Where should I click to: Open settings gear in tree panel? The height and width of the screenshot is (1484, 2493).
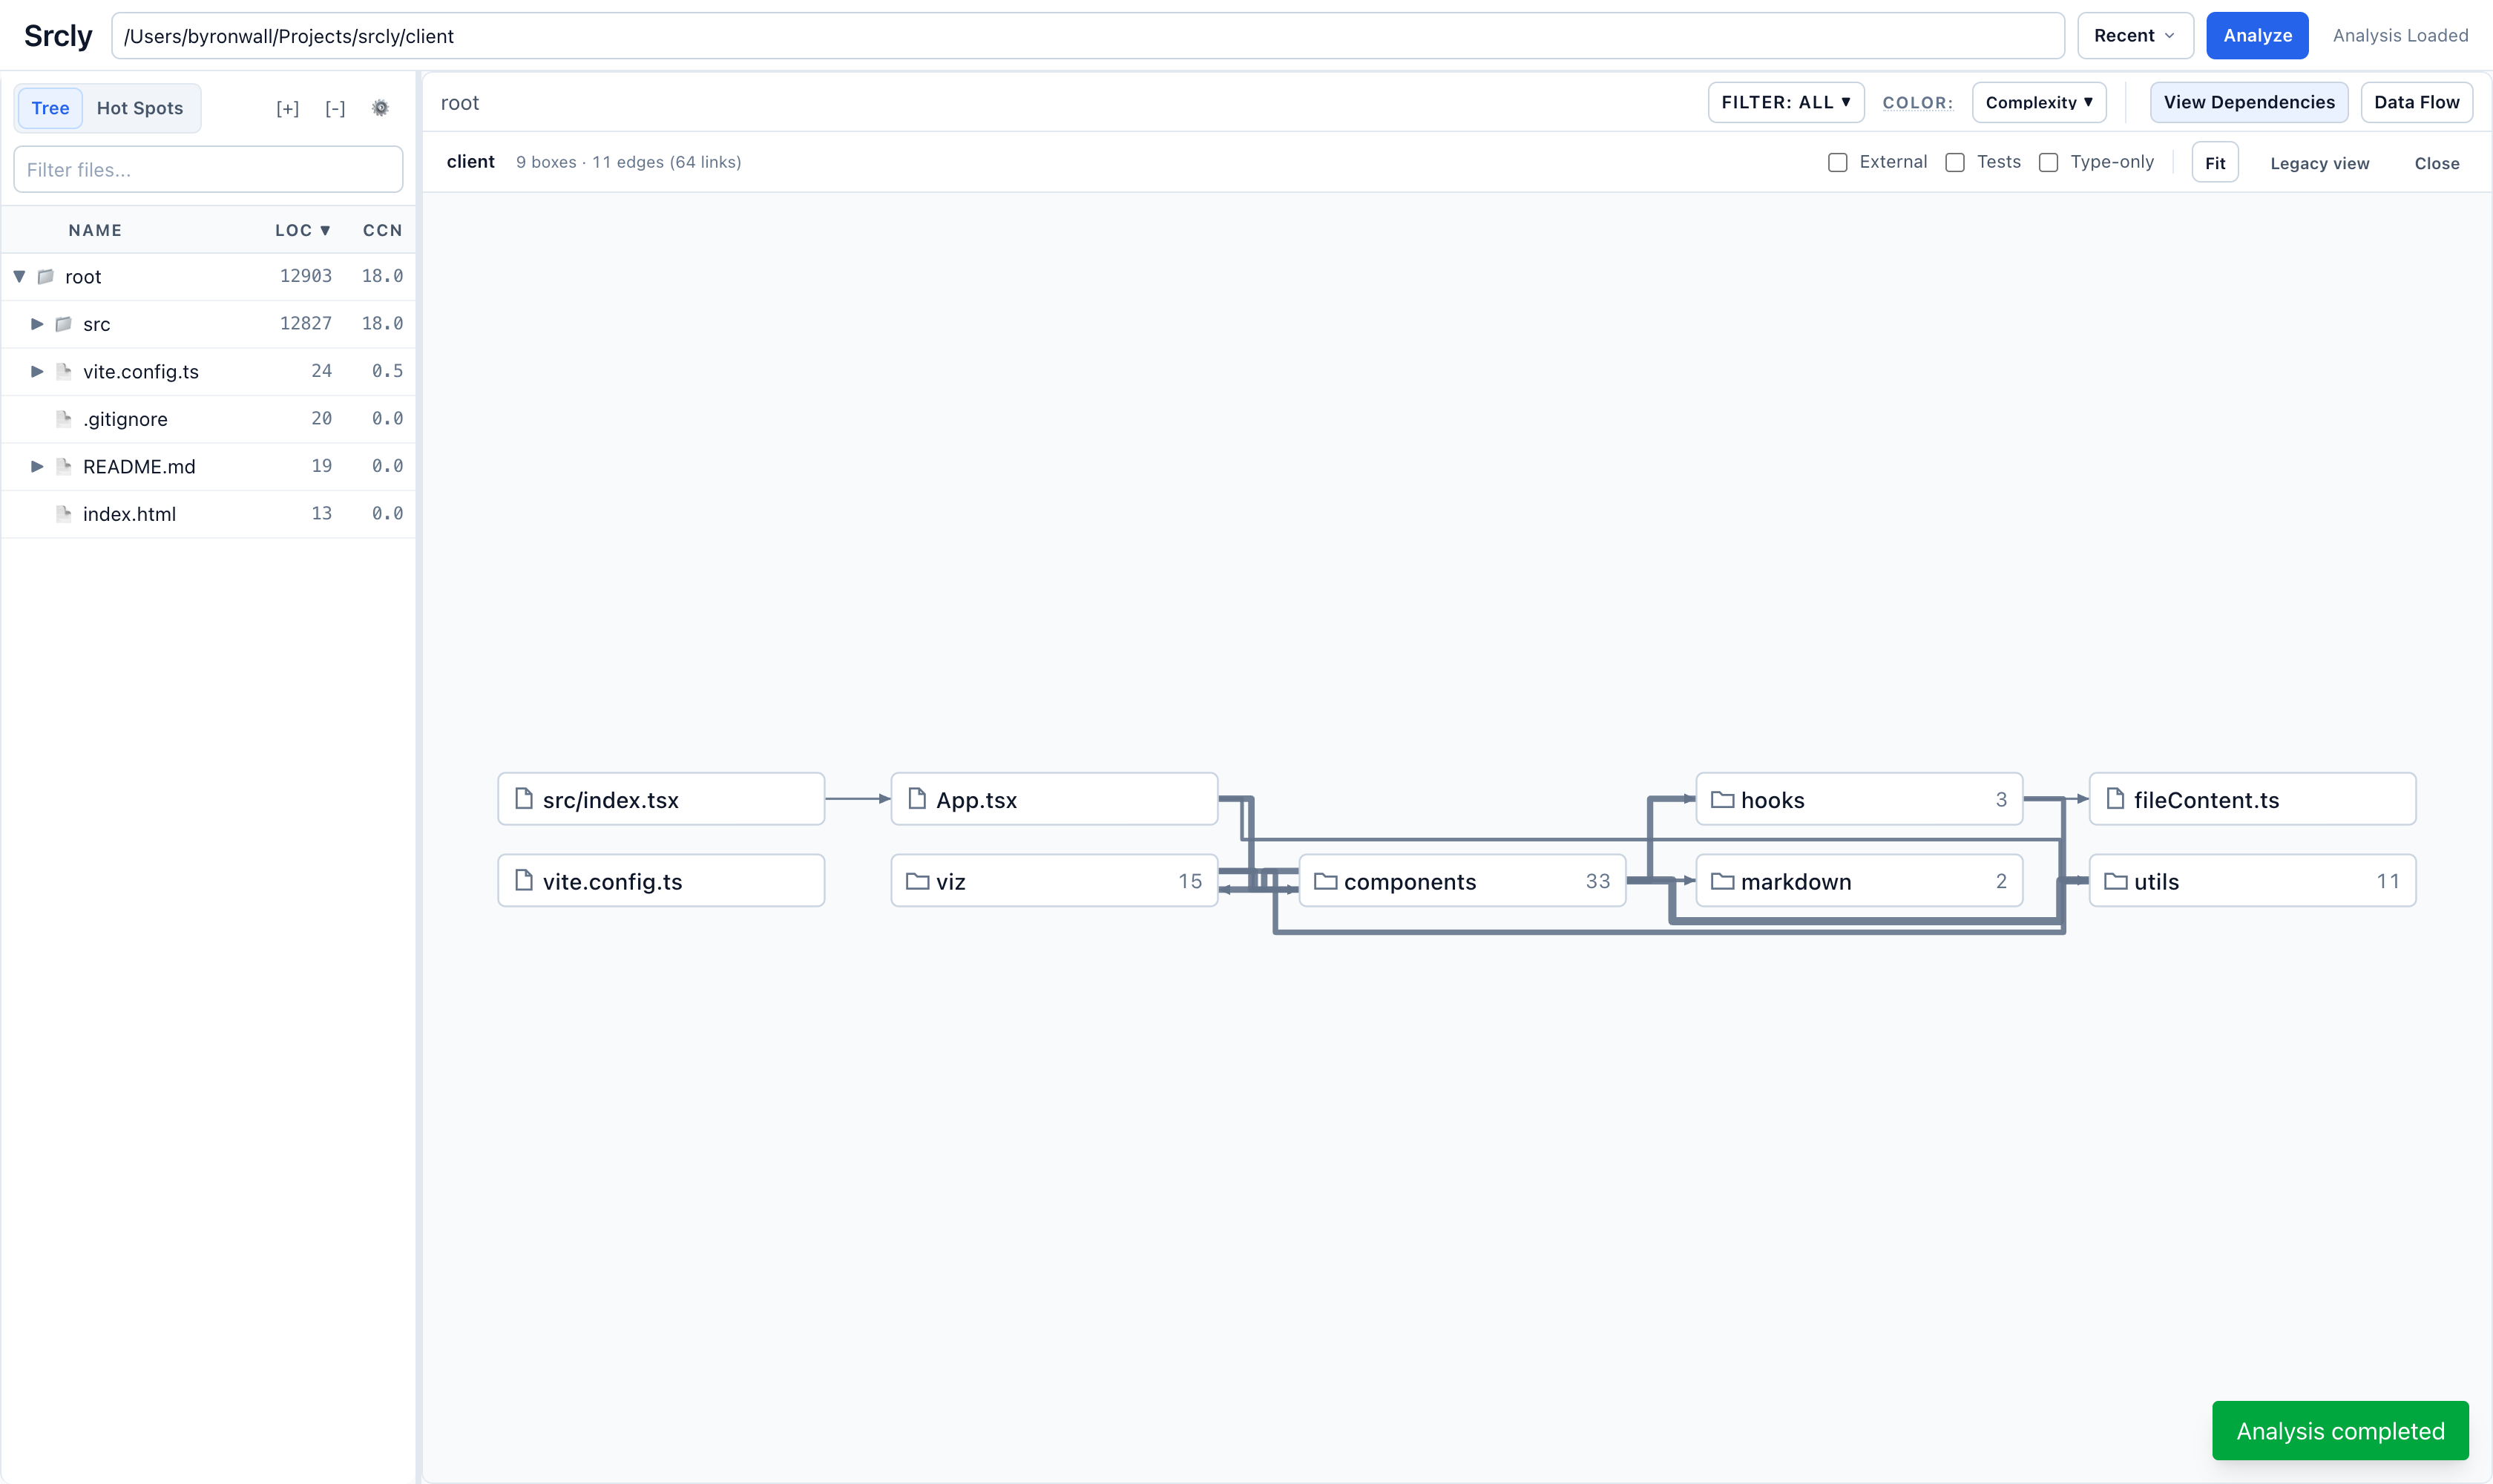[x=380, y=108]
